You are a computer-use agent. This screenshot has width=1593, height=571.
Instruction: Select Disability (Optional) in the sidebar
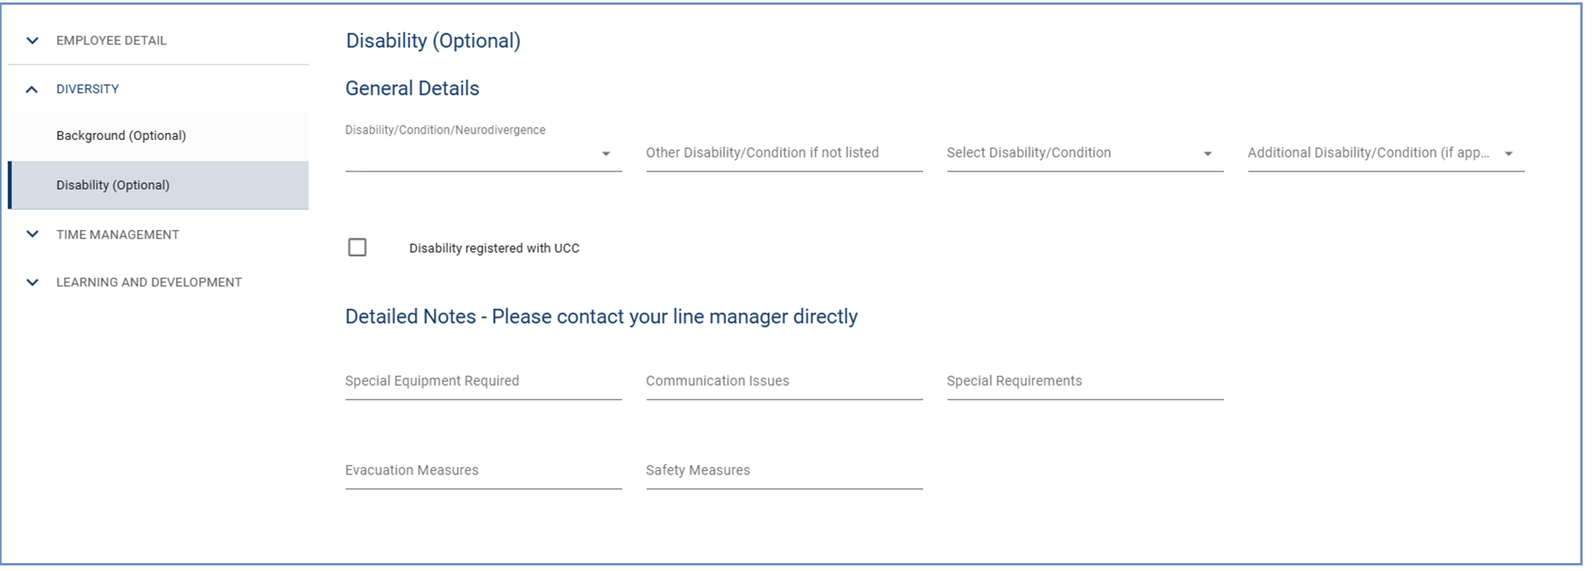tap(112, 185)
